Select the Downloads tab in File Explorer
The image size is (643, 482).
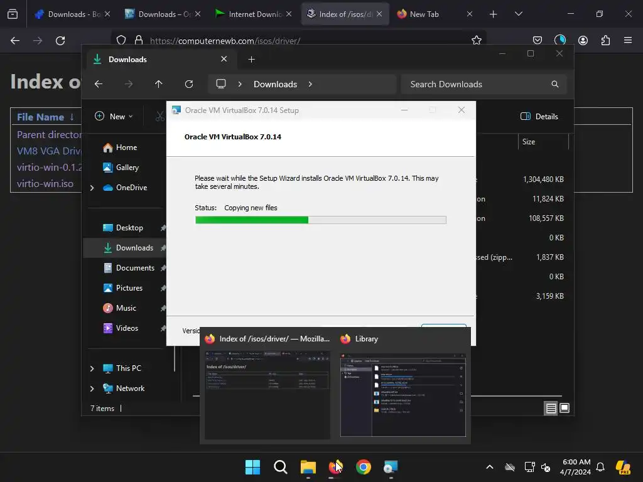coord(160,60)
